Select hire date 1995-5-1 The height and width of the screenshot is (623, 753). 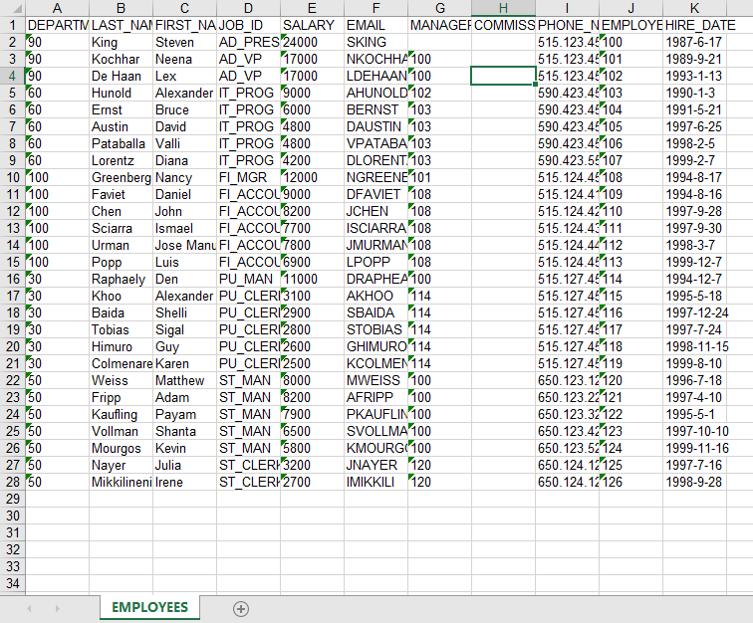pyautogui.click(x=694, y=414)
